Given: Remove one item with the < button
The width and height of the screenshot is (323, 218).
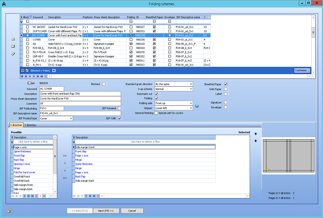Looking at the screenshot, I should pyautogui.click(x=65, y=171).
